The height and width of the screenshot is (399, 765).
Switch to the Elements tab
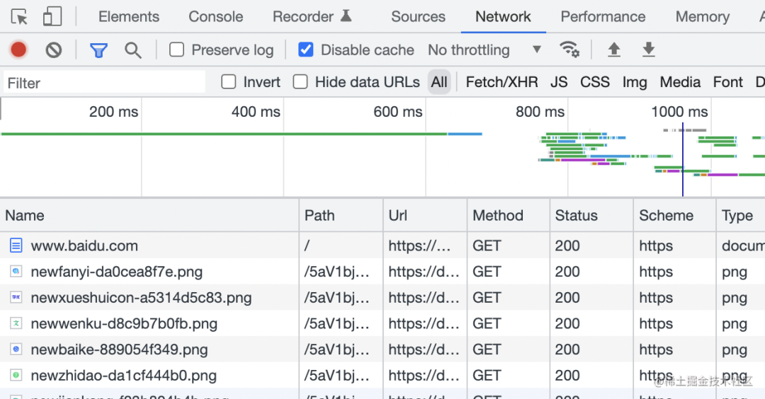pos(129,16)
